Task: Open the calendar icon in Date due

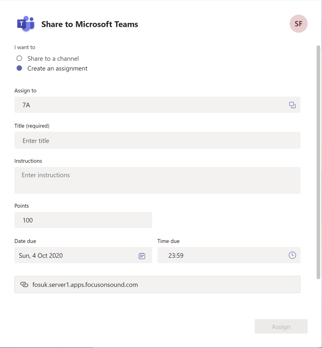Action: pyautogui.click(x=142, y=256)
